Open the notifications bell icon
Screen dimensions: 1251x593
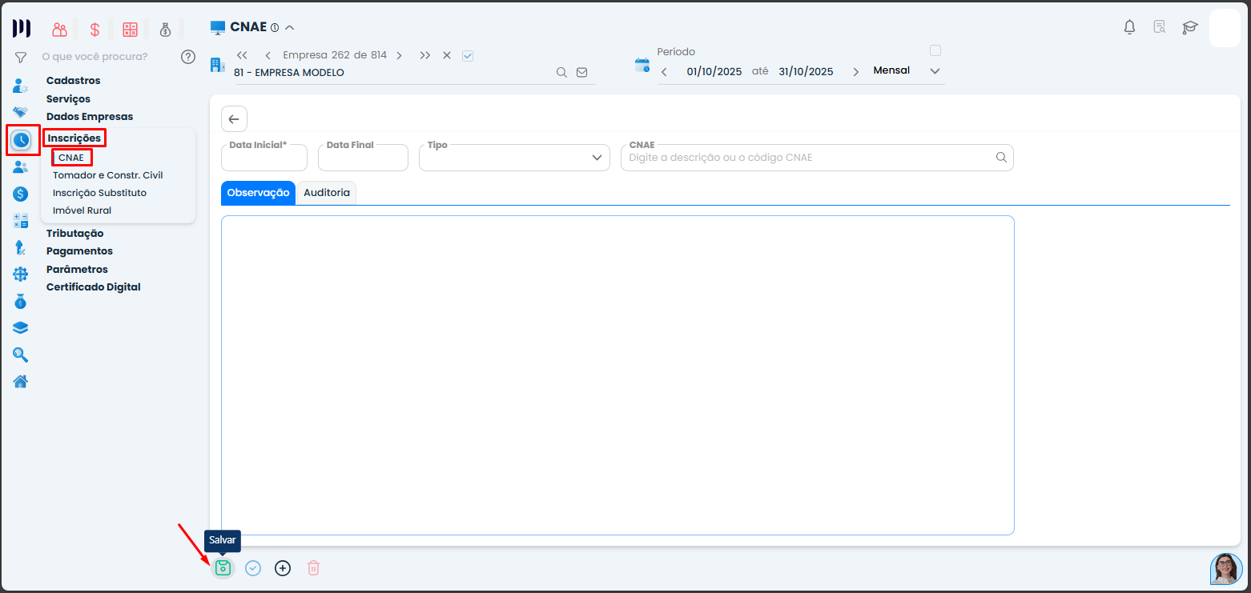pos(1129,27)
